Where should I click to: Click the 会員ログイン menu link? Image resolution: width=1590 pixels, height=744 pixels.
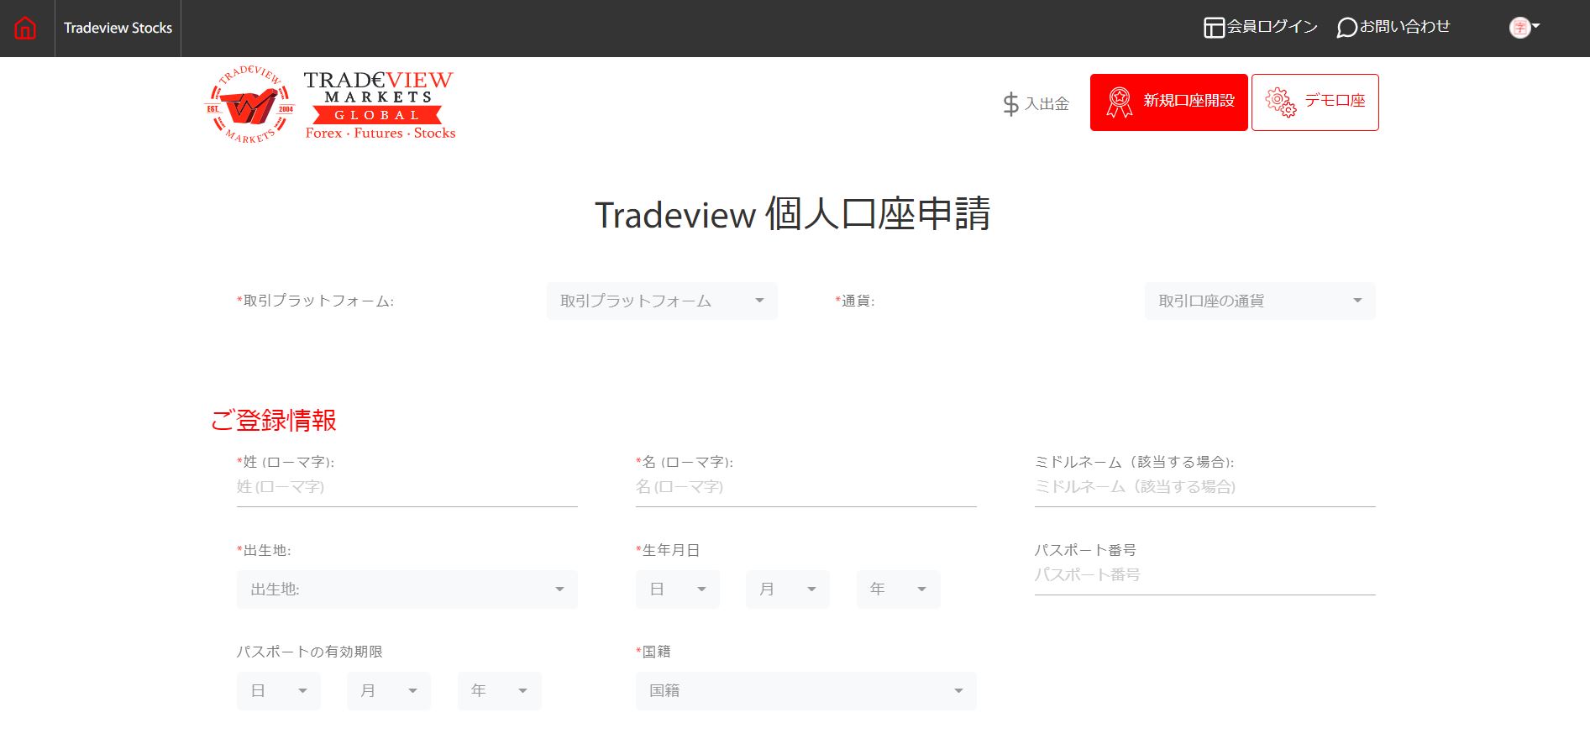tap(1272, 27)
